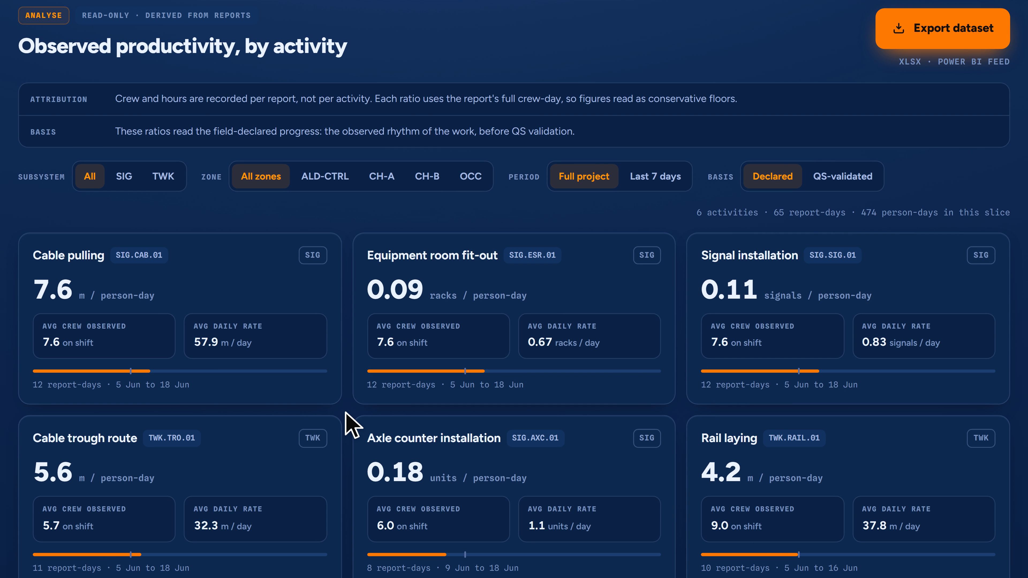This screenshot has width=1028, height=578.
Task: Click the ANALYSE badge
Action: click(44, 16)
